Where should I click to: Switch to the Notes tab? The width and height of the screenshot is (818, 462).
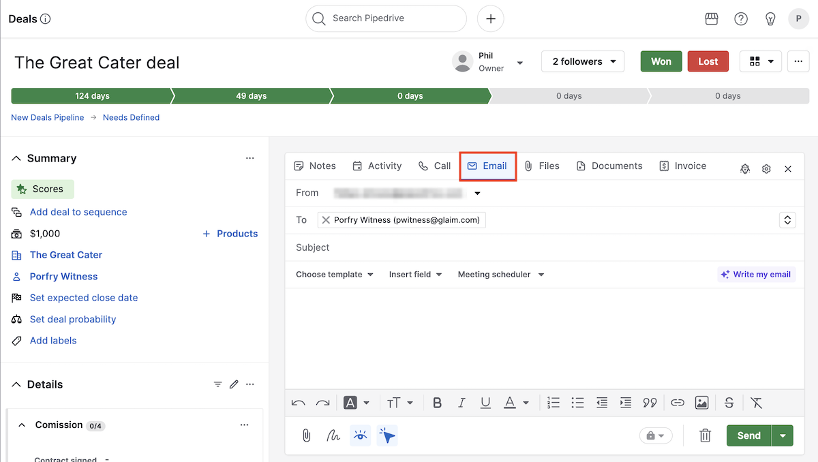(315, 166)
